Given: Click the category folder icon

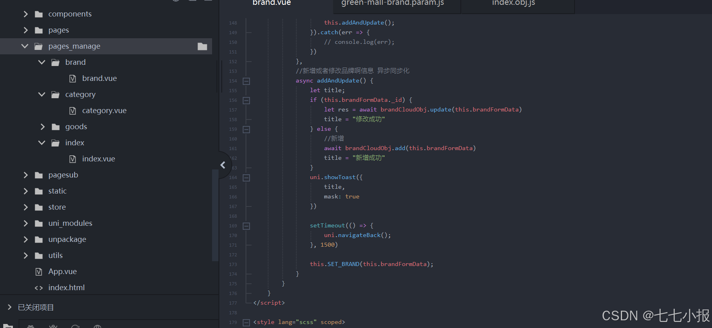Looking at the screenshot, I should point(56,95).
